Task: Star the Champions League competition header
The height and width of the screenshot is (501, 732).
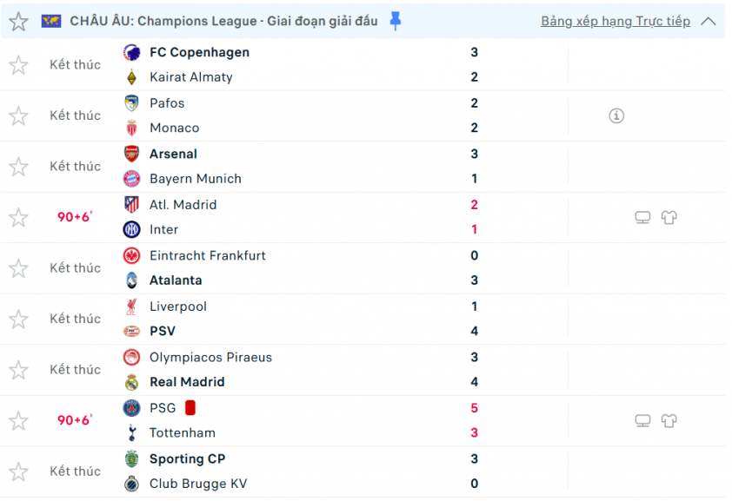Action: point(18,21)
